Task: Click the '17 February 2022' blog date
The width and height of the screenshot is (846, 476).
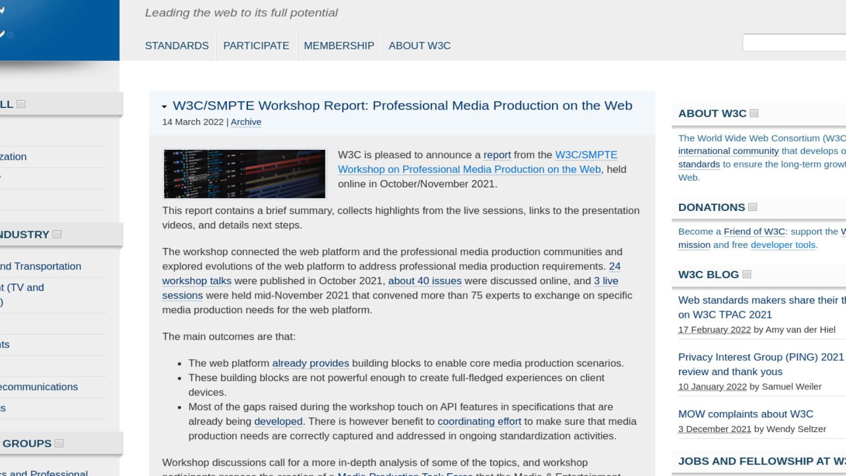Action: coord(714,329)
